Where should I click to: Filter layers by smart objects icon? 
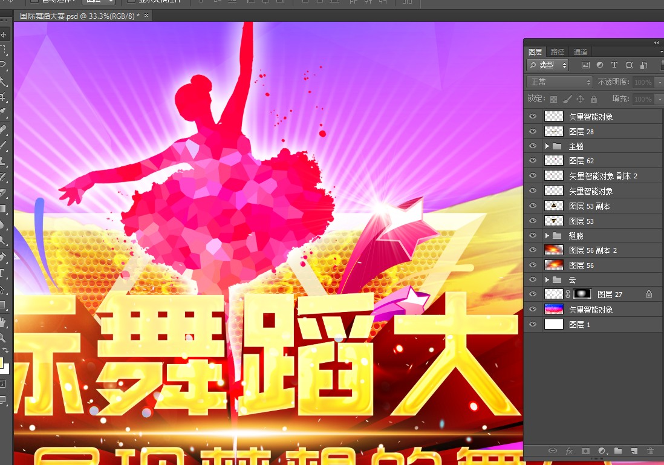point(643,65)
